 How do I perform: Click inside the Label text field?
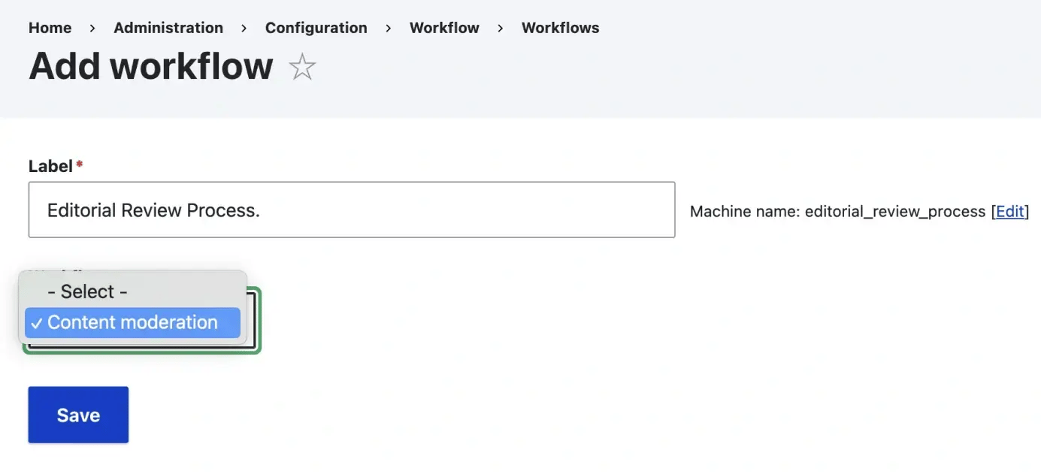[351, 210]
